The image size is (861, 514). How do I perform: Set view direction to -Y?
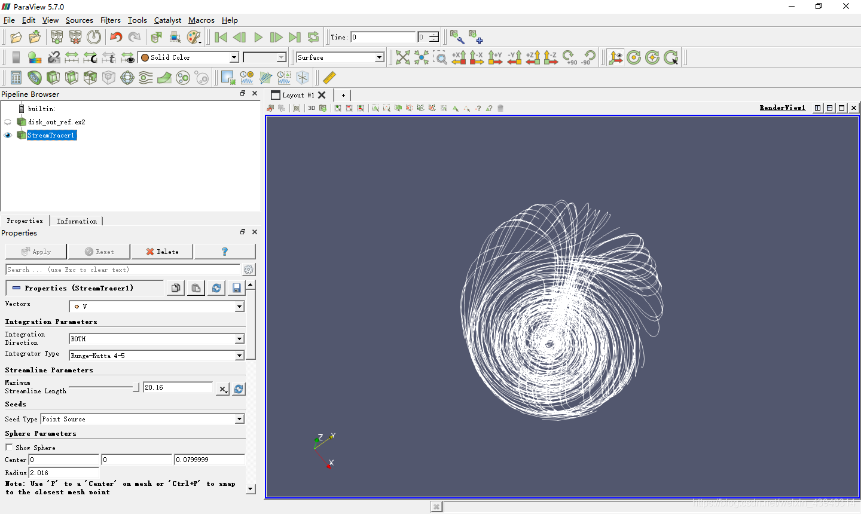click(514, 57)
